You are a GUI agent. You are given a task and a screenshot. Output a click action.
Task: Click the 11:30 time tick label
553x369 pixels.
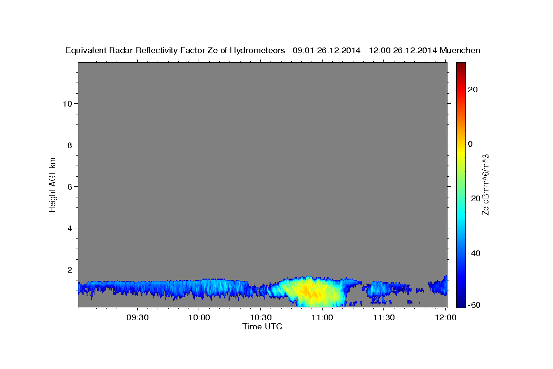[383, 317]
